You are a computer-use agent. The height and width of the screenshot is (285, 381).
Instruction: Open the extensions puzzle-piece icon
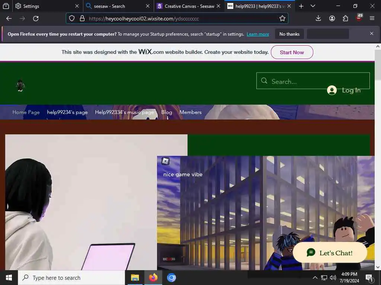pos(345,19)
